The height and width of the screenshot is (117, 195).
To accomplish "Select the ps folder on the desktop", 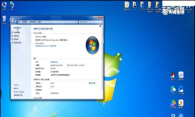I will point(135,6).
